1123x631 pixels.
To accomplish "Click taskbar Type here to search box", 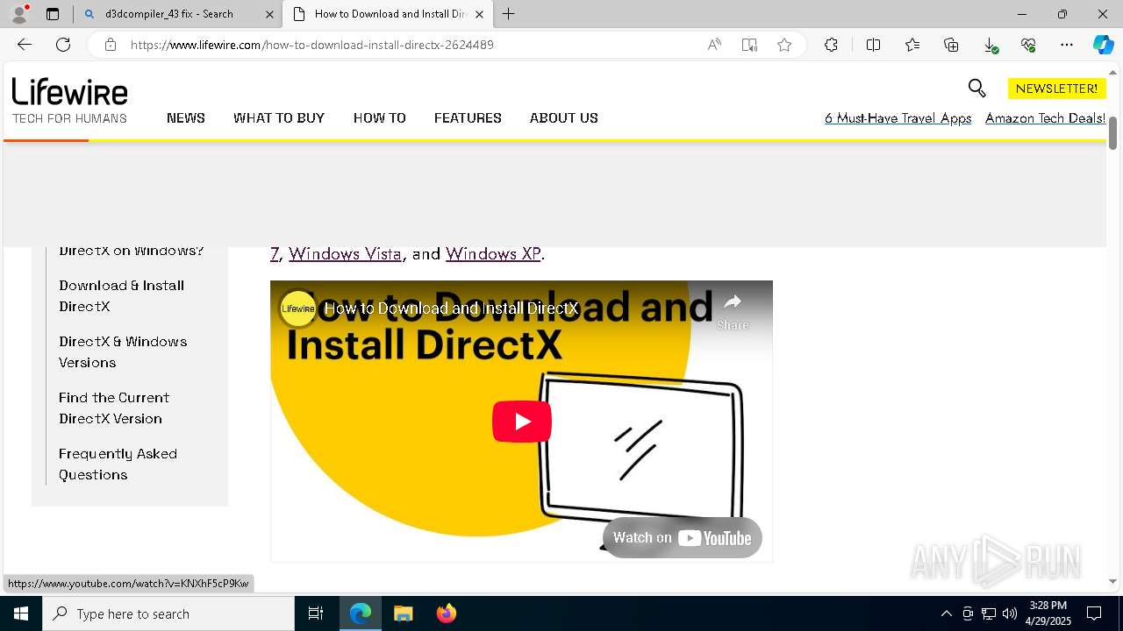I will [x=168, y=613].
